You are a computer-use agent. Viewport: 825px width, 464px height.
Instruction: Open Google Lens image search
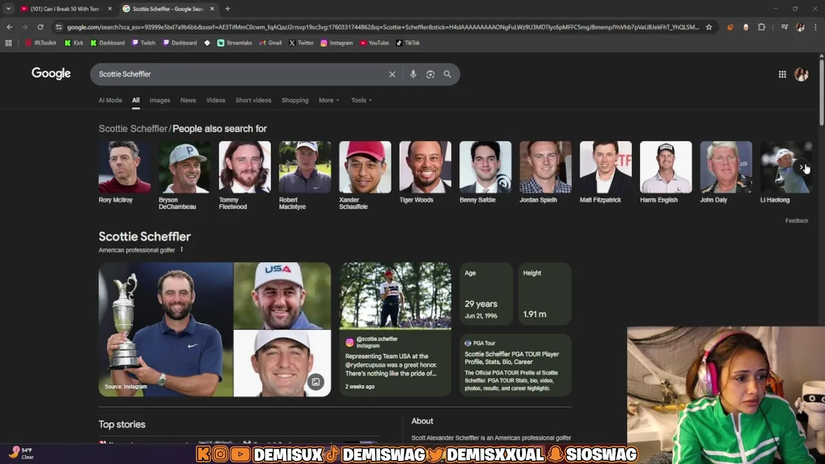tap(431, 74)
